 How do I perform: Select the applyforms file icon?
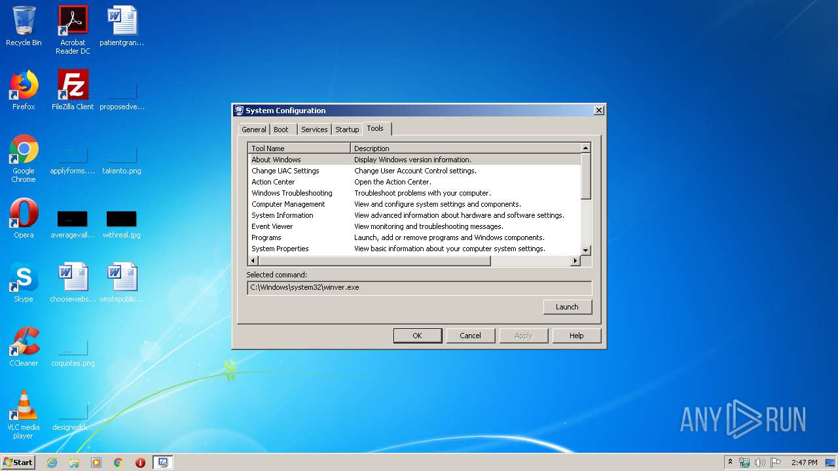tap(73, 160)
